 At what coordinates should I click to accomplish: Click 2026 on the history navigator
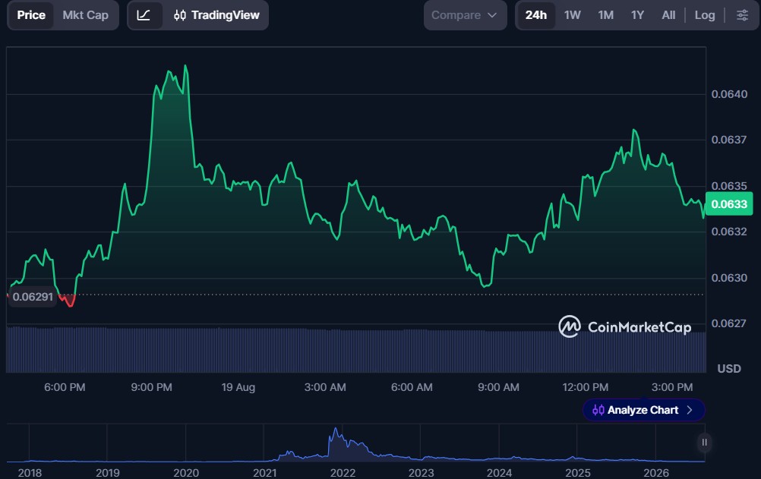655,473
